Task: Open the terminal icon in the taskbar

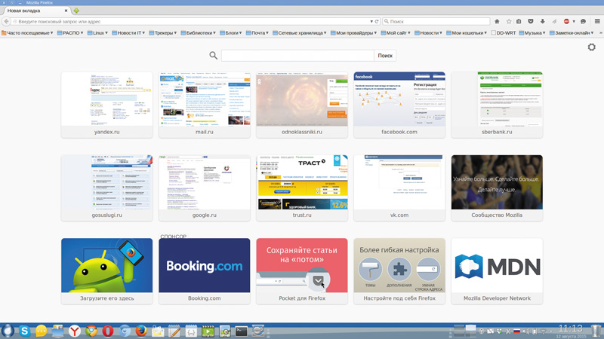Action: tap(241, 331)
